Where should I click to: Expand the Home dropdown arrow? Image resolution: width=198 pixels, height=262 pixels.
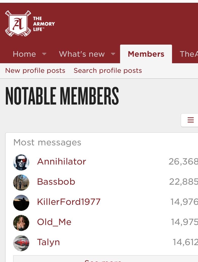coord(44,54)
